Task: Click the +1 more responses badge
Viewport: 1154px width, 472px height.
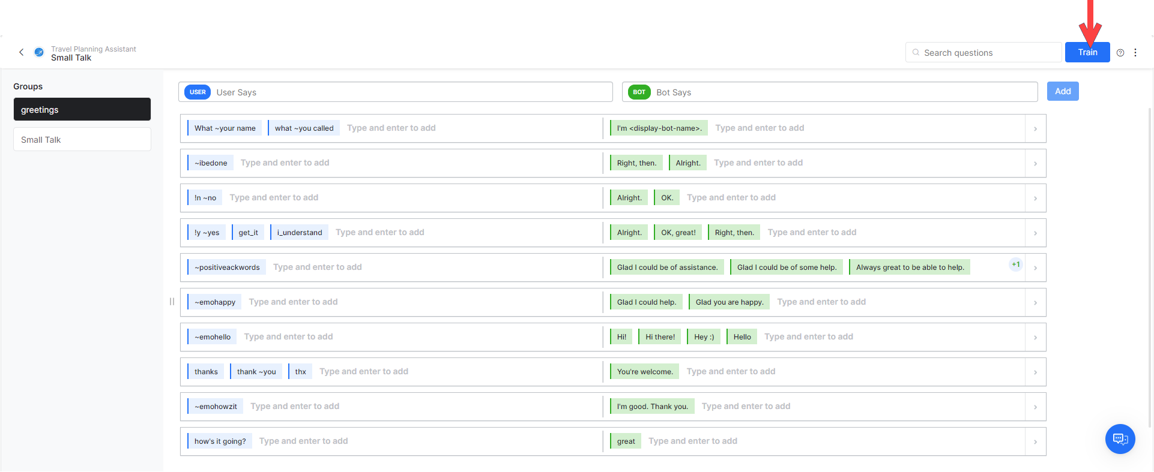Action: [x=1015, y=264]
